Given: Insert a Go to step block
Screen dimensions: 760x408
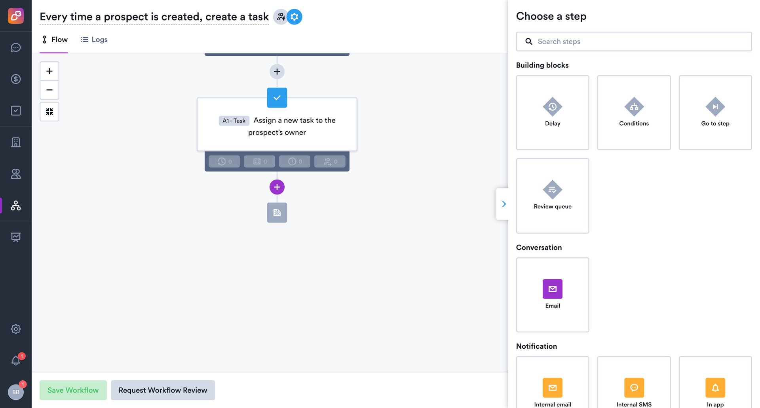Looking at the screenshot, I should tap(715, 112).
